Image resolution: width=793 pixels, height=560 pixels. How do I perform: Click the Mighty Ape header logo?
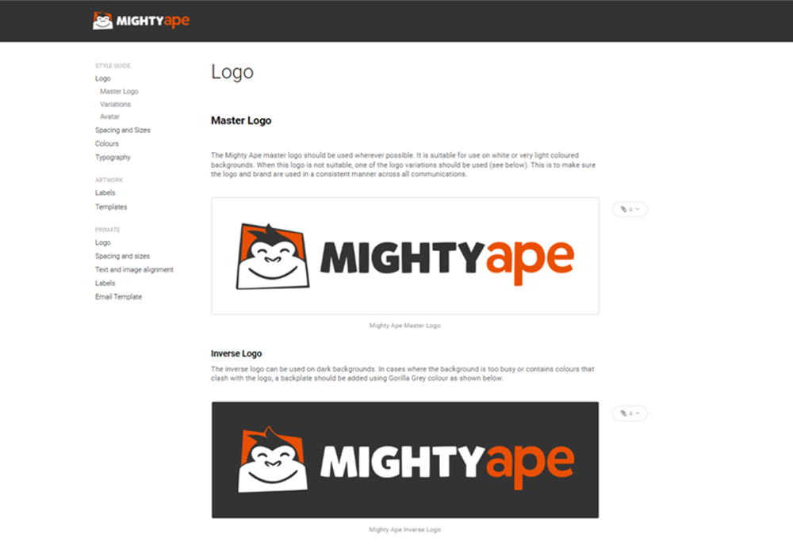pyautogui.click(x=141, y=21)
